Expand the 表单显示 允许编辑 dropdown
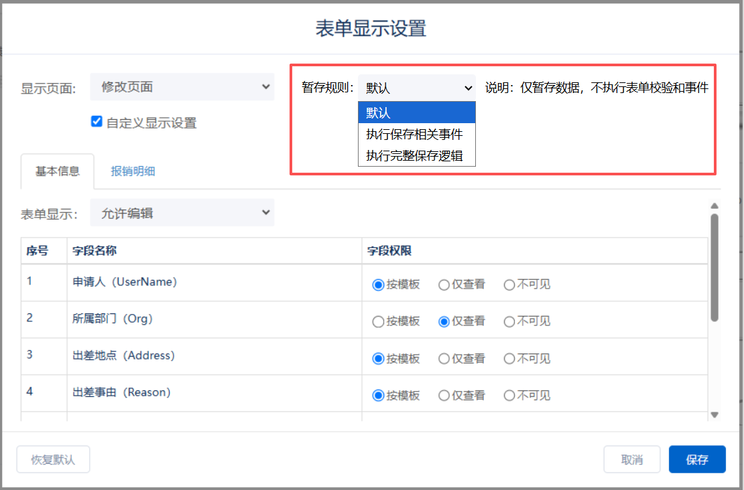This screenshot has width=744, height=490. tap(182, 214)
